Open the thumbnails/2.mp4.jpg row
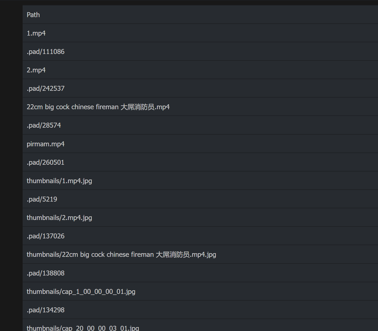Screen dimensions: 378x331 [59, 217]
